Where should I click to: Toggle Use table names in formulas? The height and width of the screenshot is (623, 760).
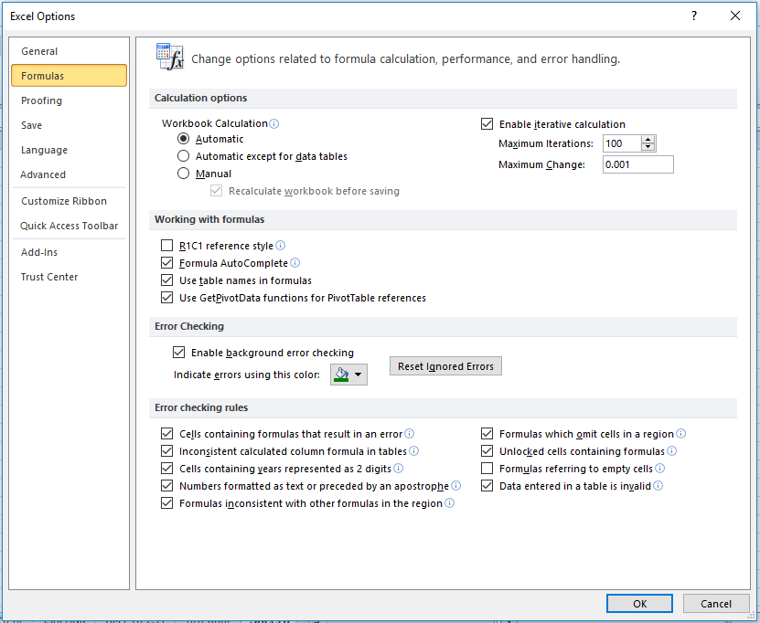(x=166, y=280)
